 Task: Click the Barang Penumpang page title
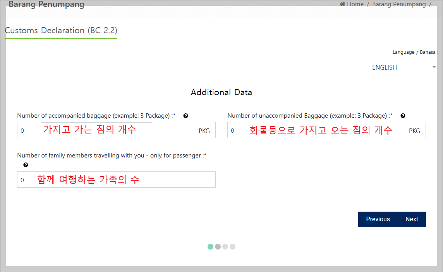pos(46,4)
